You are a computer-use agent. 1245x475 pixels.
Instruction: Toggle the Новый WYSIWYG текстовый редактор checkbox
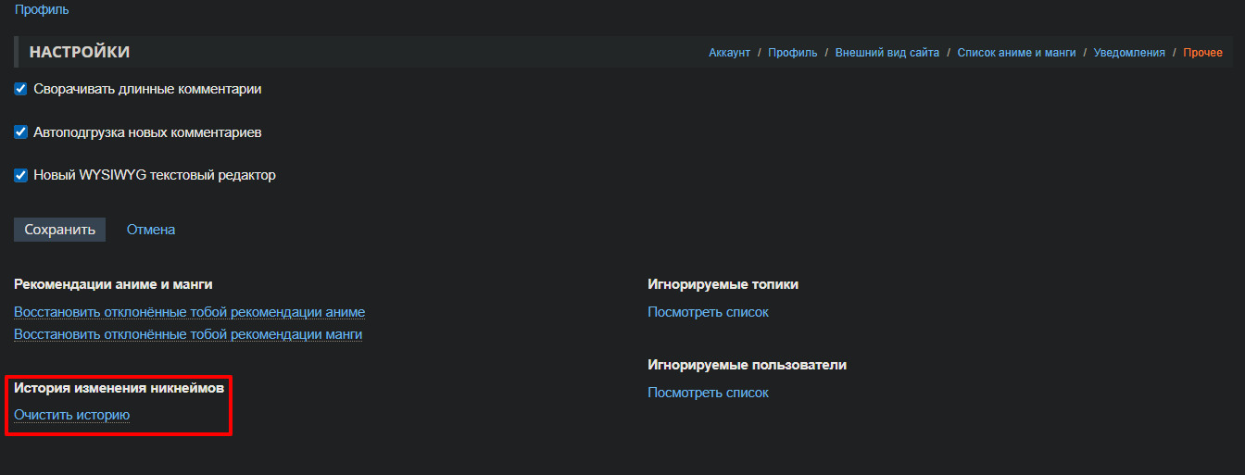(x=20, y=175)
